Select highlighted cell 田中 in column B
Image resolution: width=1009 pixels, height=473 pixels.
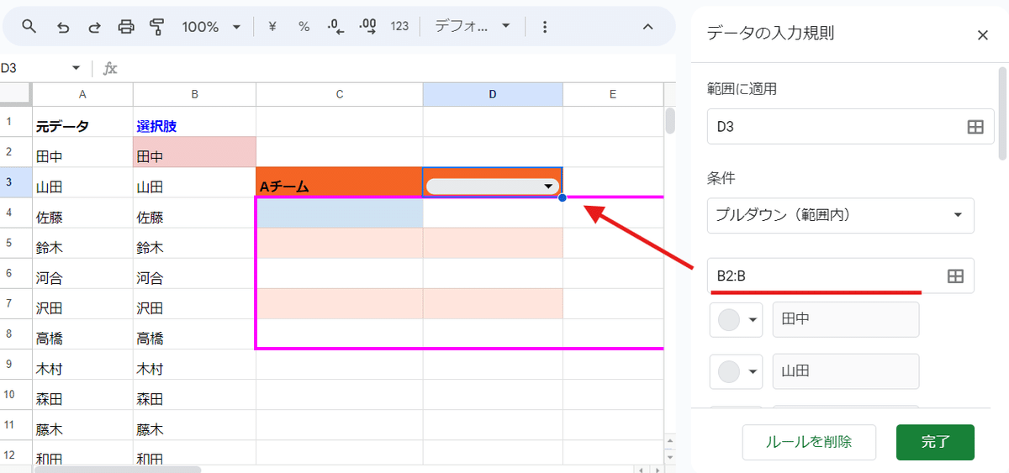[x=194, y=152]
